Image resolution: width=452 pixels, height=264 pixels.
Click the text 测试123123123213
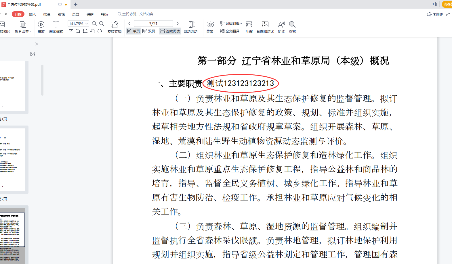[x=240, y=83]
